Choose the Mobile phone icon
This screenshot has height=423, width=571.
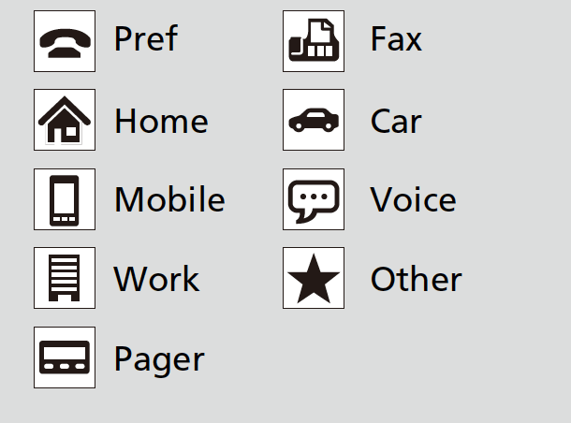tap(65, 199)
